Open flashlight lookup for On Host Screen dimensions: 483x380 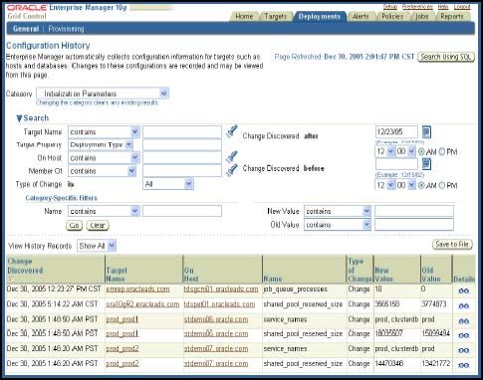coord(232,157)
